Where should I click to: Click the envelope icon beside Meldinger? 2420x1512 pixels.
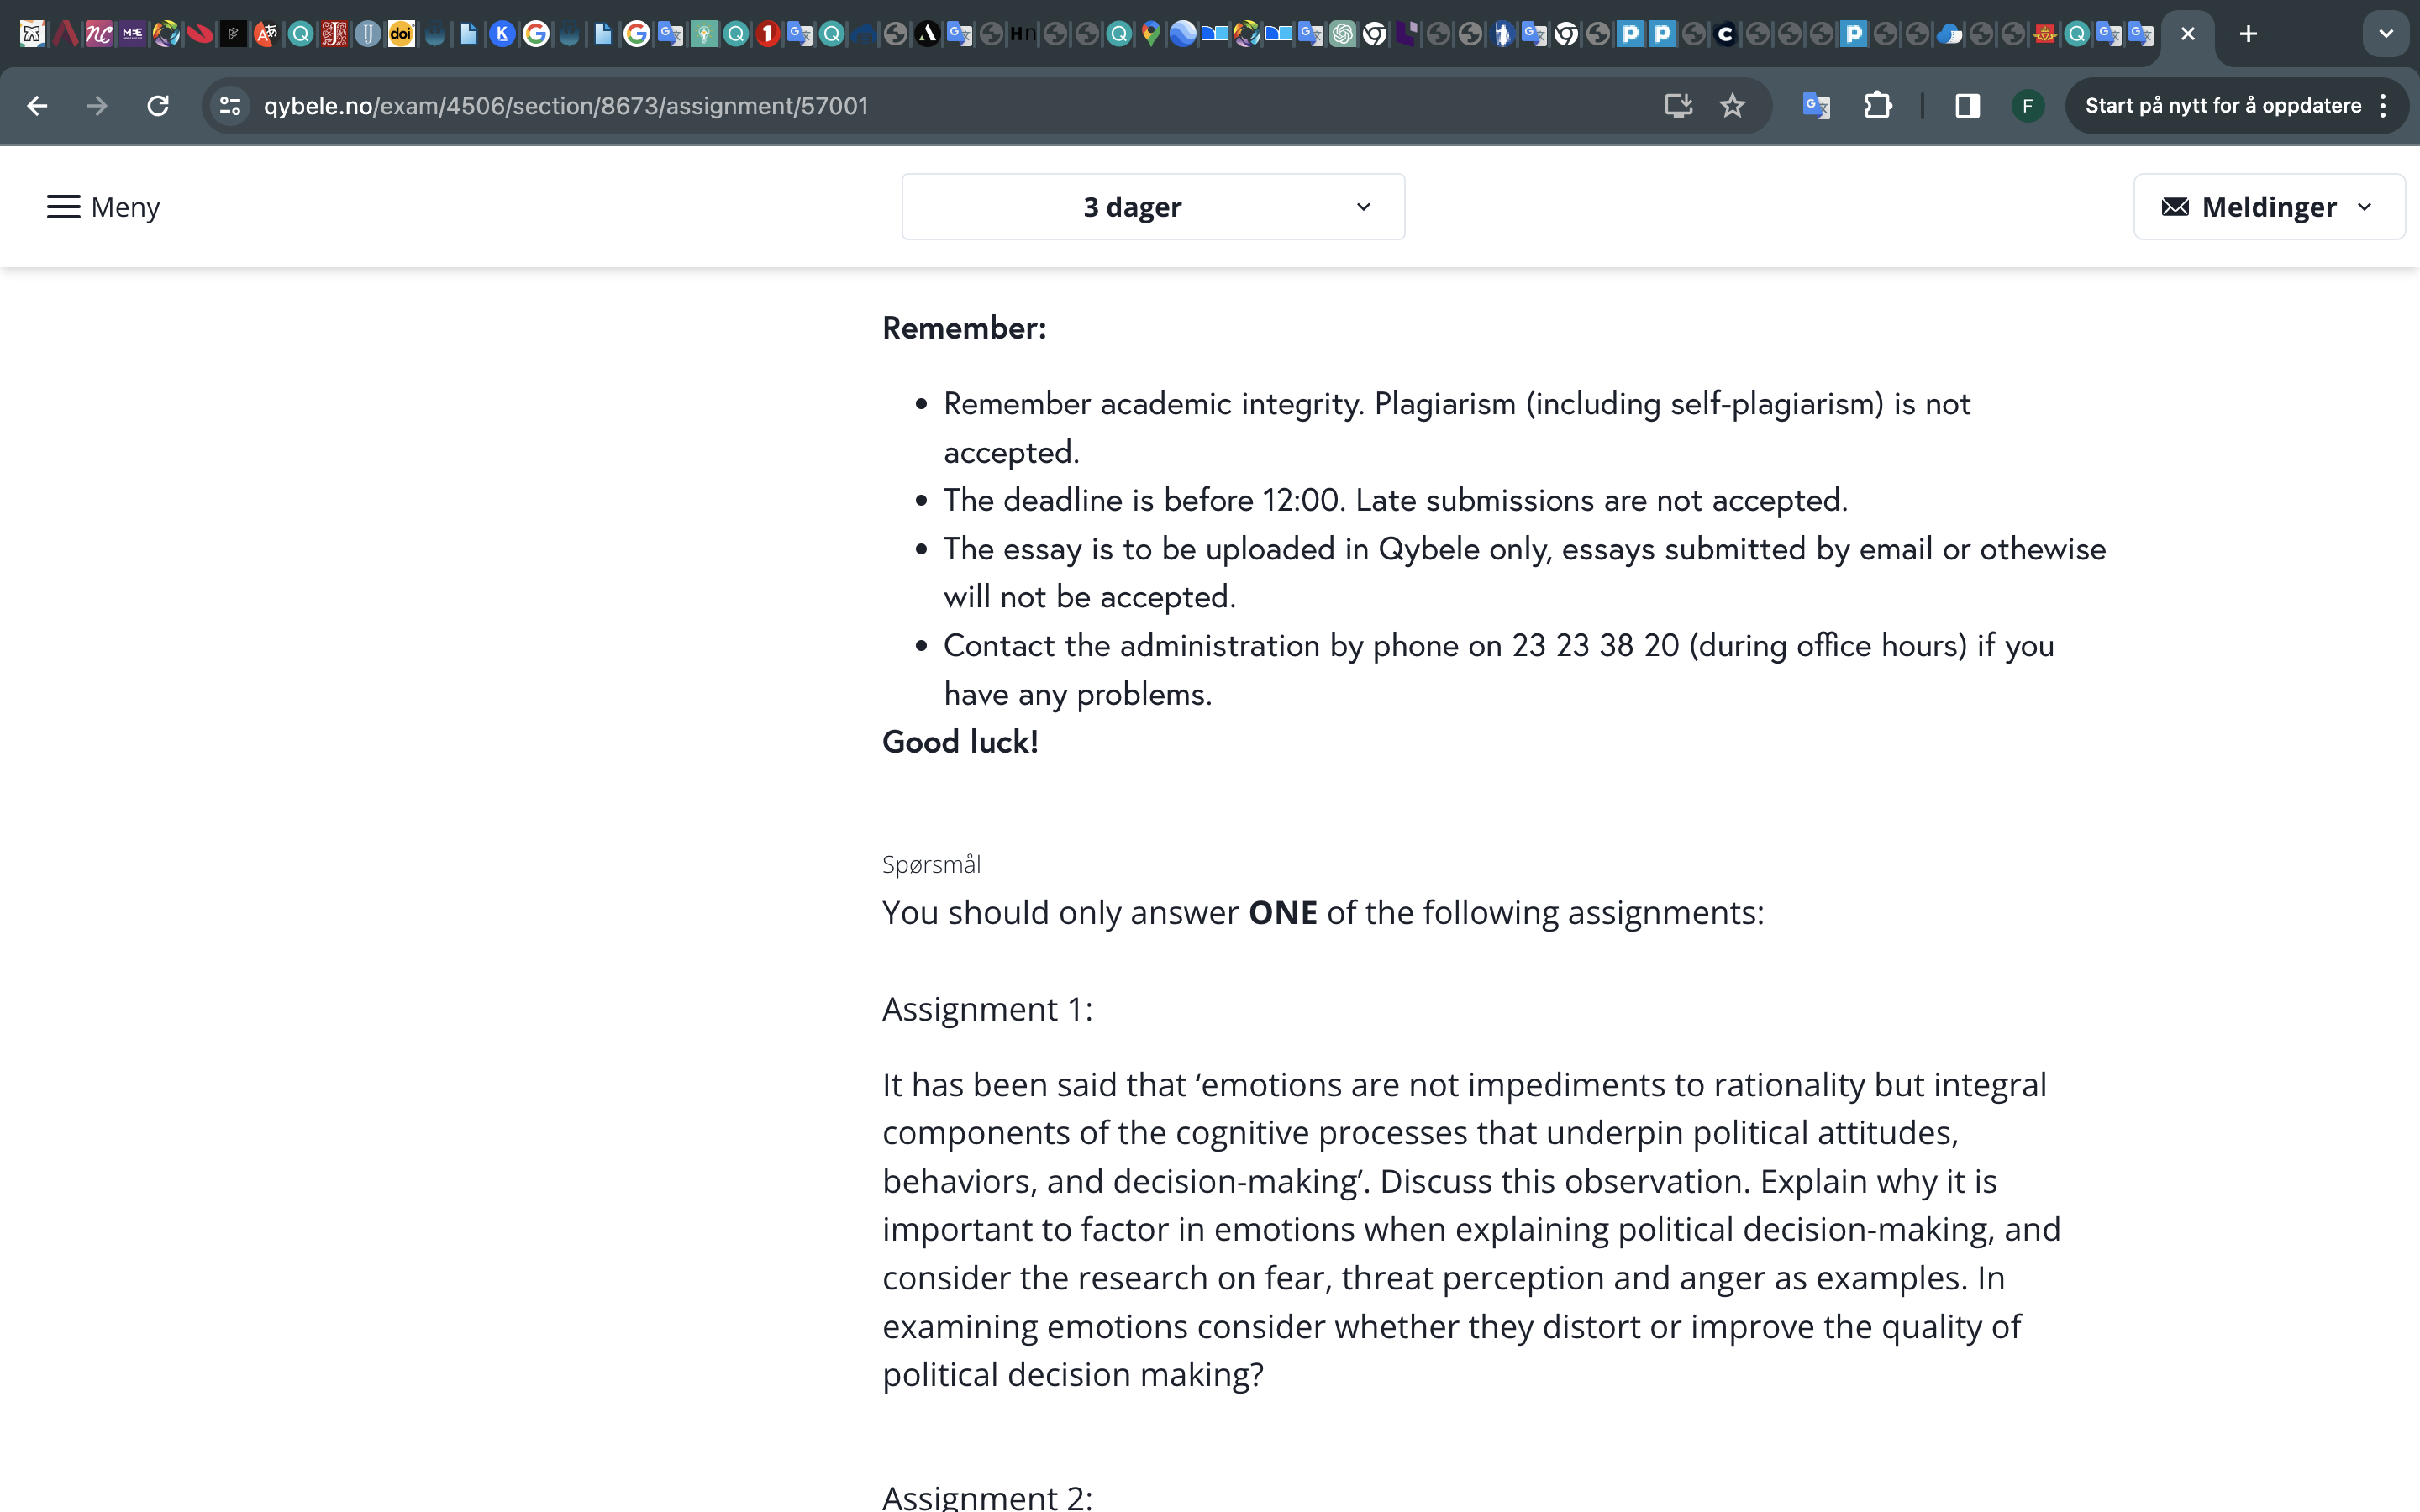pos(2175,207)
